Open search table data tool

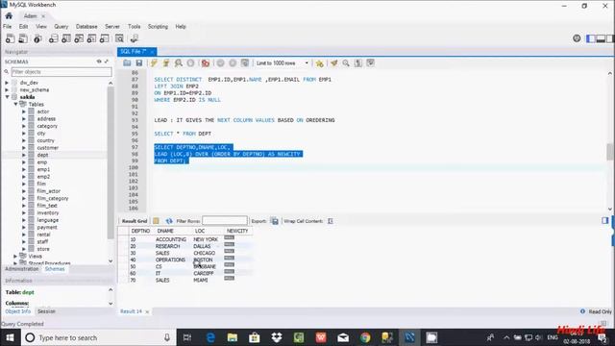[x=119, y=38]
